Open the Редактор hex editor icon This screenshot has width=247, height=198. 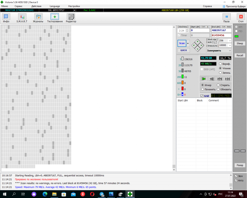pos(71,17)
